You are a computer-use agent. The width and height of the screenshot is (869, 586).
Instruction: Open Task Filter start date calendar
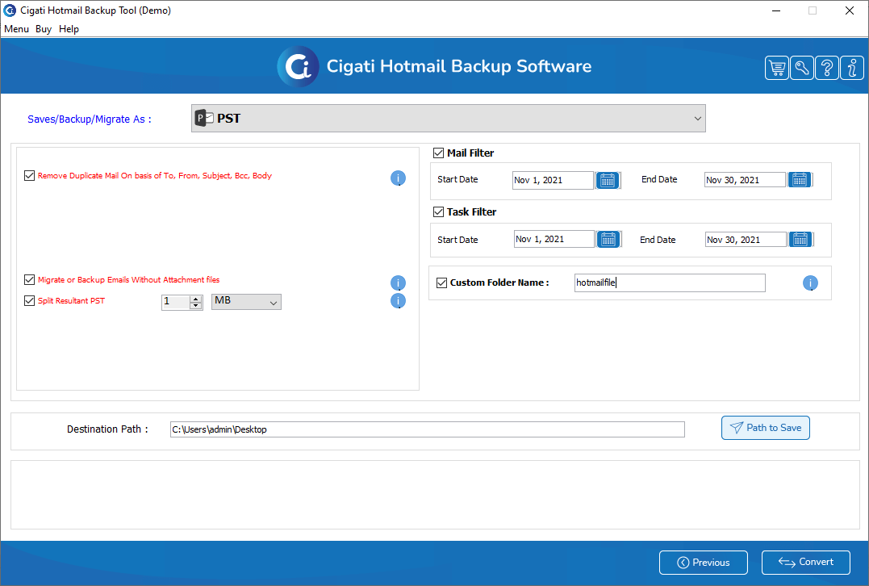click(x=608, y=239)
